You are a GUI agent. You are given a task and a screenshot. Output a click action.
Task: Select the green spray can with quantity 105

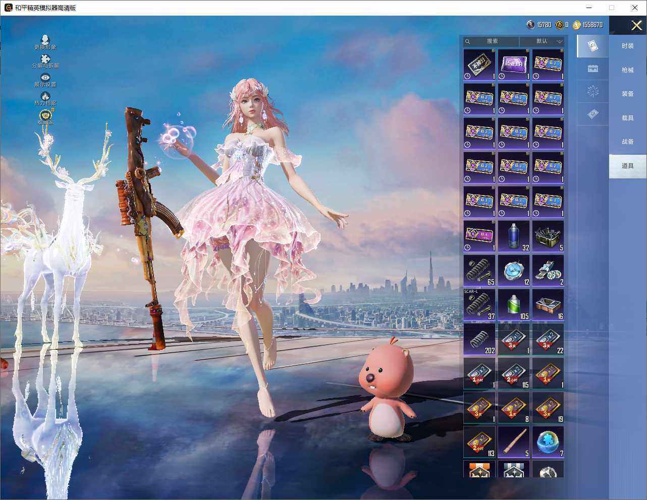(514, 305)
